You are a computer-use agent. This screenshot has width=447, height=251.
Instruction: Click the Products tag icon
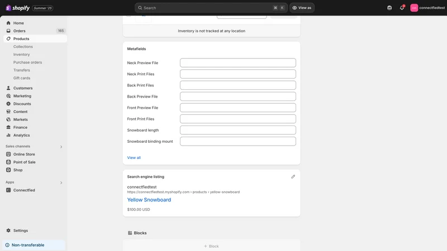pyautogui.click(x=8, y=38)
